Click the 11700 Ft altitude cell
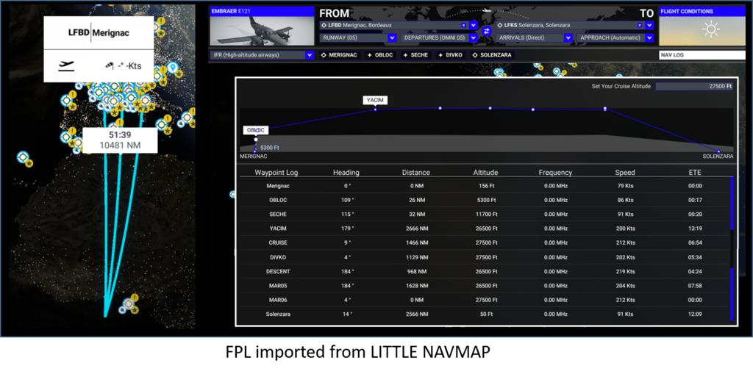The height and width of the screenshot is (374, 753). pyautogui.click(x=485, y=214)
